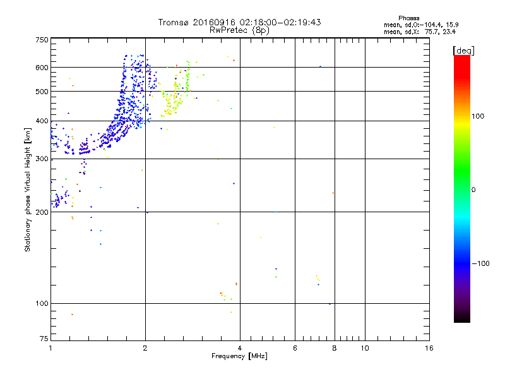The height and width of the screenshot is (379, 505).
Task: Click the colorbar tick label '100'
Action: [478, 116]
